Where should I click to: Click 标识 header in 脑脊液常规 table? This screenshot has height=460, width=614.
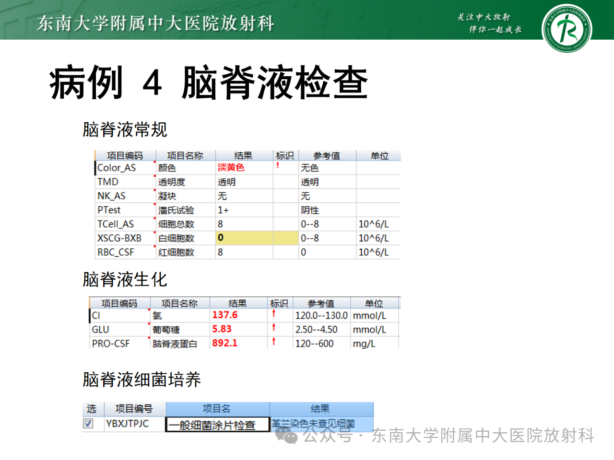[x=285, y=156]
